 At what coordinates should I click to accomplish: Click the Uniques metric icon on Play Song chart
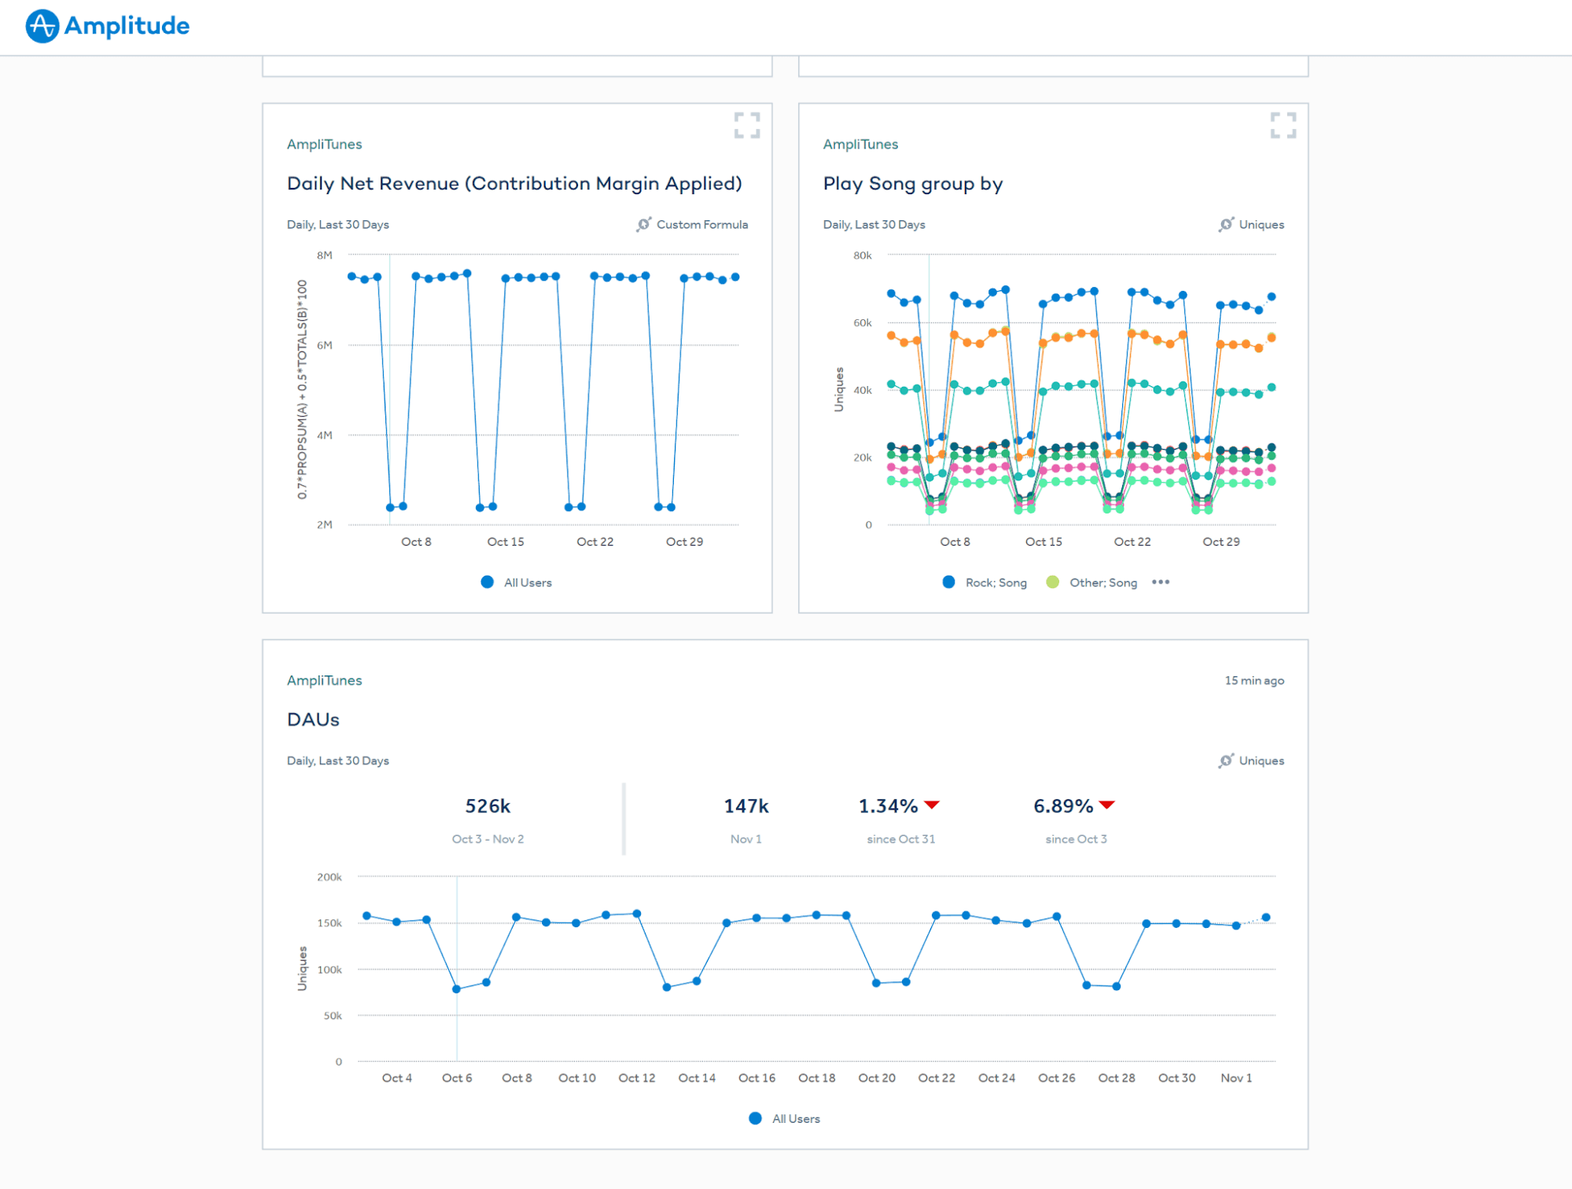1224,224
